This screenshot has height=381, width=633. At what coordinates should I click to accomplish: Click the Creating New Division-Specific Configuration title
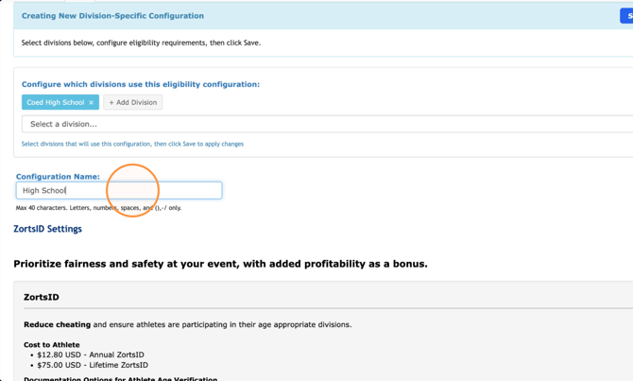point(112,16)
